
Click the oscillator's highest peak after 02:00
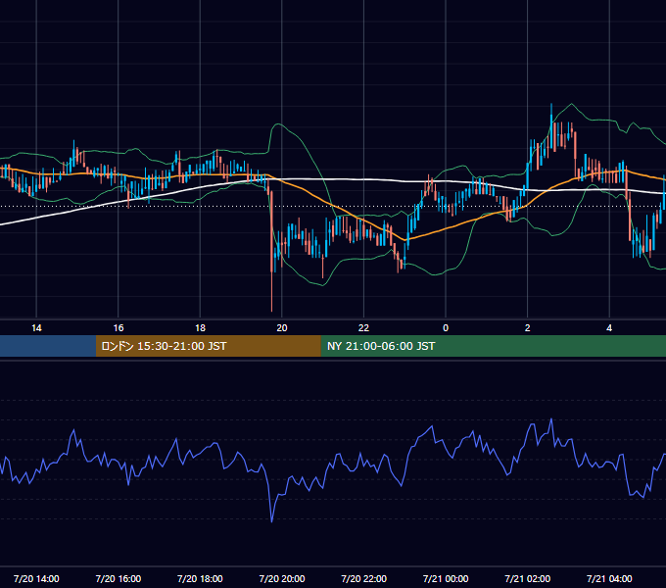coord(551,419)
